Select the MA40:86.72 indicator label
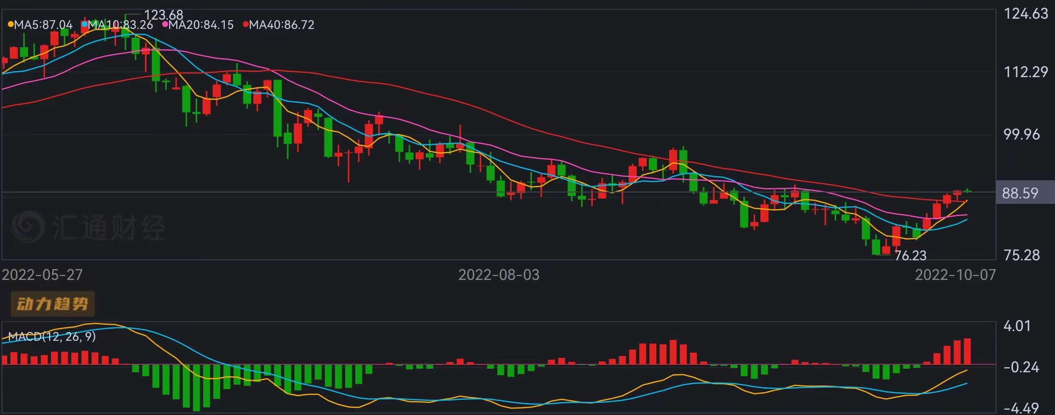This screenshot has height=415, width=1055. (x=282, y=25)
